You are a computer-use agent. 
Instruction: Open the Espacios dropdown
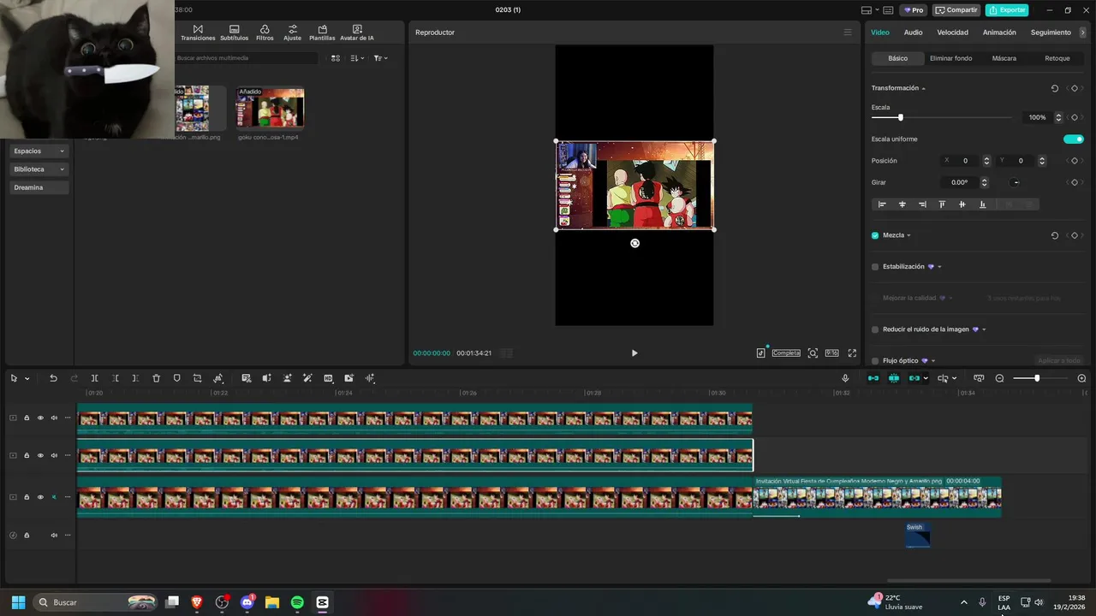click(x=39, y=151)
